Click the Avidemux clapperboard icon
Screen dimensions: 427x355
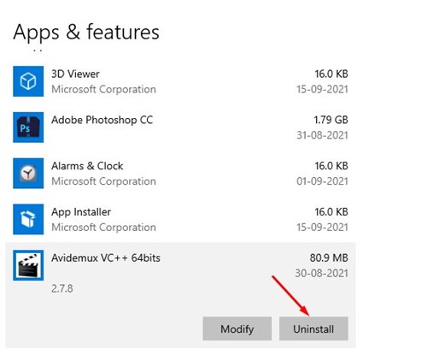pos(28,265)
